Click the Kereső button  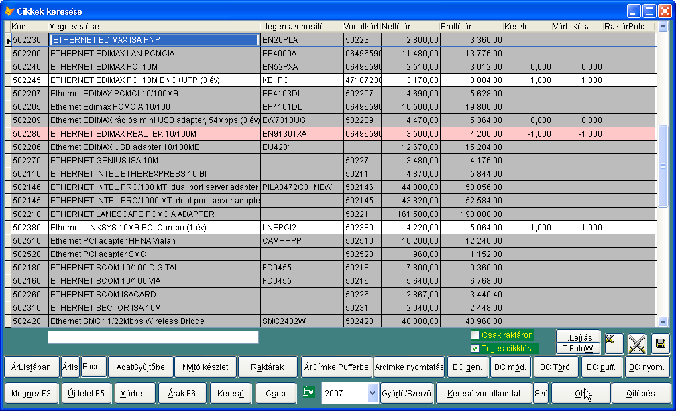coord(231,393)
